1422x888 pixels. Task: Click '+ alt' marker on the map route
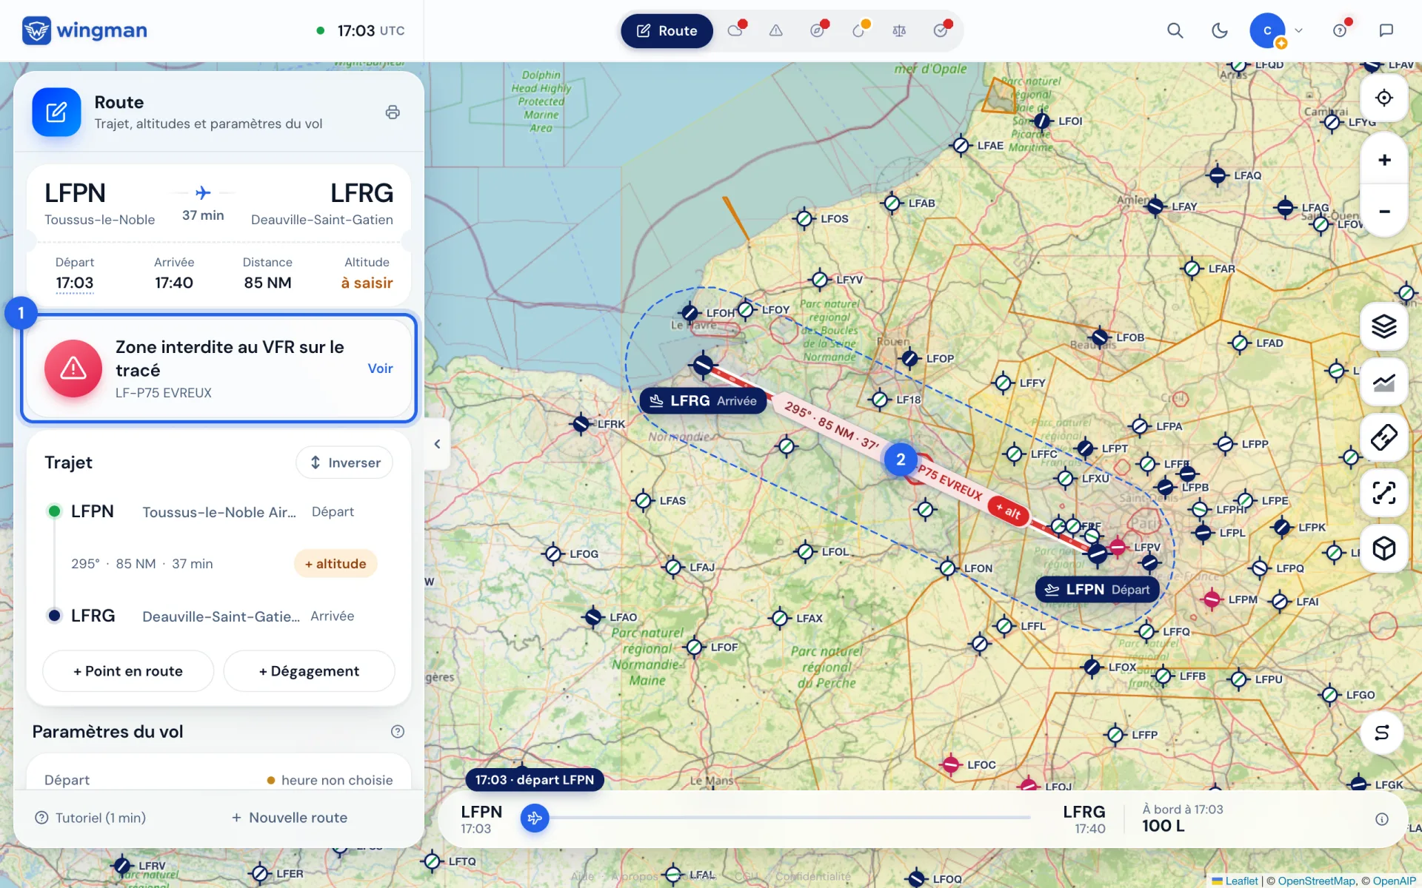click(1008, 510)
